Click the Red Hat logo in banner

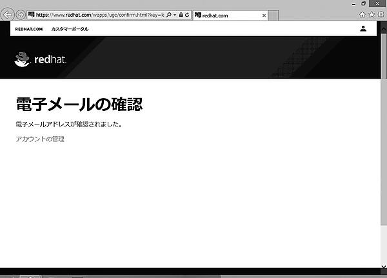pyautogui.click(x=40, y=59)
